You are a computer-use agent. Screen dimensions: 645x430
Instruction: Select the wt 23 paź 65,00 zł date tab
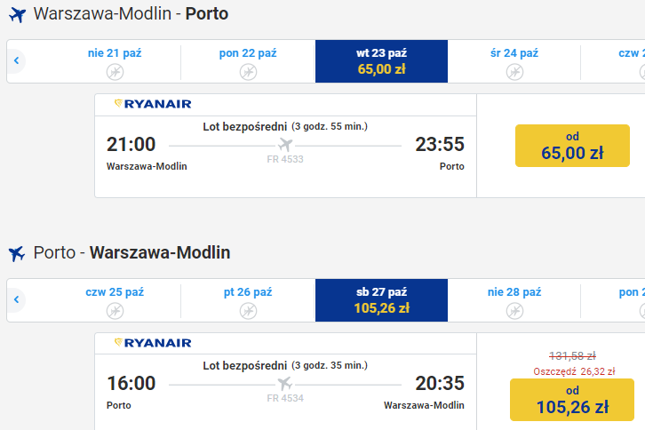point(381,61)
